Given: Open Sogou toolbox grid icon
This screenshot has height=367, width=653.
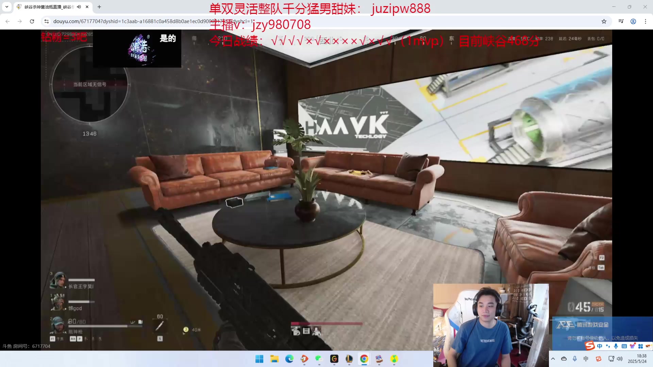Looking at the screenshot, I should tap(640, 346).
